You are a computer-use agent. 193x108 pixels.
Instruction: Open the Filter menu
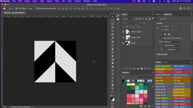57,1
